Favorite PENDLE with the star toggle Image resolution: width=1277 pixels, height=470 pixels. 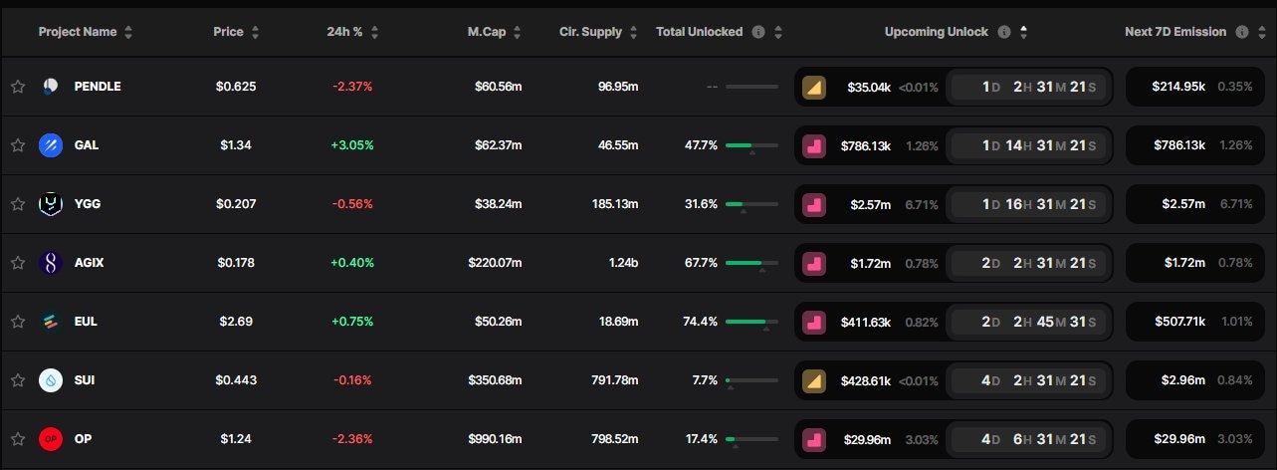pos(18,87)
